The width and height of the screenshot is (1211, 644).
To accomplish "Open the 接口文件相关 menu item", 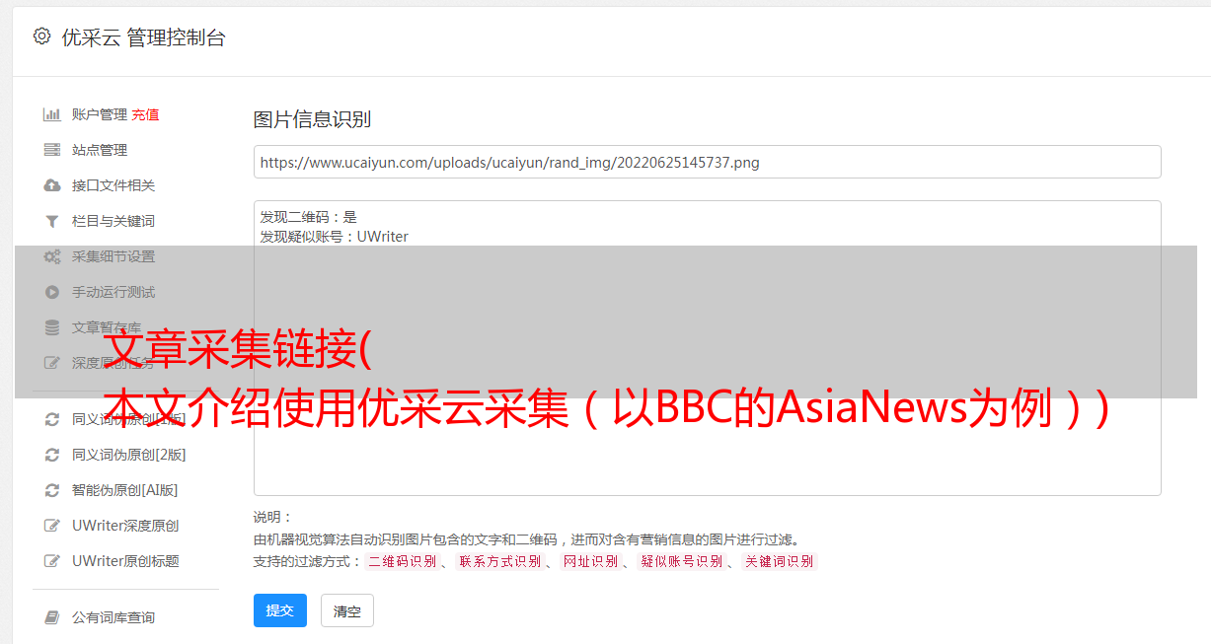I will point(114,185).
